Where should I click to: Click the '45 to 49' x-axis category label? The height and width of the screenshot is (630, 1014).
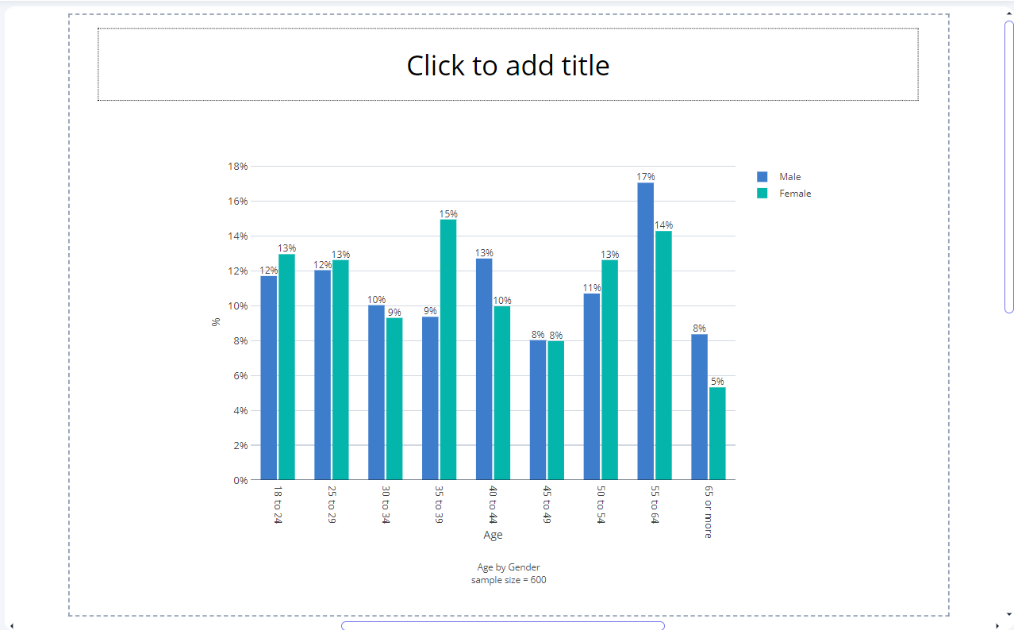(546, 505)
